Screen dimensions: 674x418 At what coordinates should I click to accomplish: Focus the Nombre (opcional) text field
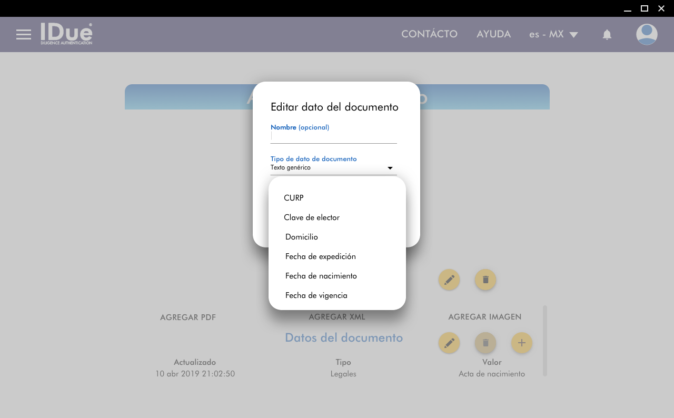click(x=333, y=136)
